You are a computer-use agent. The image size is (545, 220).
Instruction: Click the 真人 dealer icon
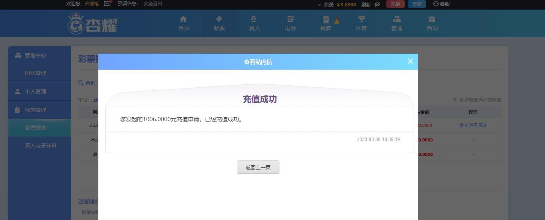point(254,19)
